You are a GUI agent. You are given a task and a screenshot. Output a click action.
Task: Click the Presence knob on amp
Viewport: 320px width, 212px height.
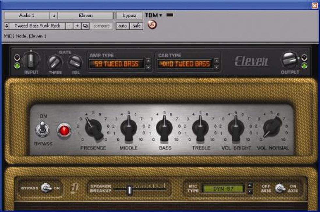click(x=93, y=128)
